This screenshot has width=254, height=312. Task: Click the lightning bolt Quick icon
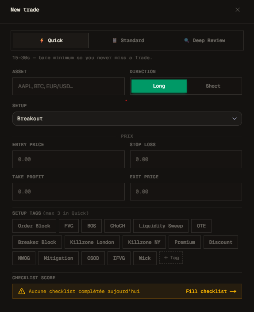click(42, 40)
